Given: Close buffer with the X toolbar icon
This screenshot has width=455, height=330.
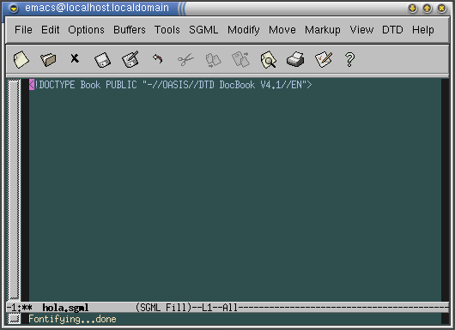Looking at the screenshot, I should point(75,58).
